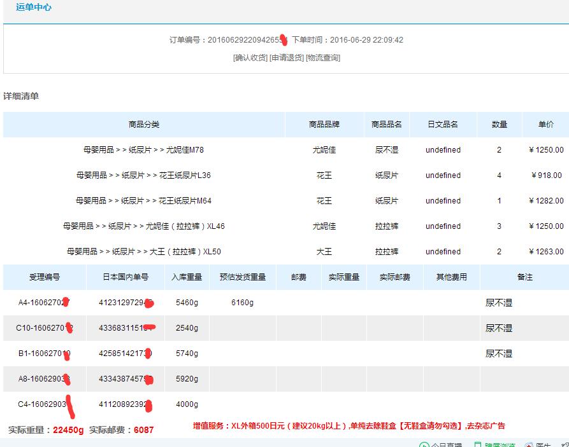The image size is (569, 447).
Task: Click the 日文品名 column header
Action: tap(443, 125)
